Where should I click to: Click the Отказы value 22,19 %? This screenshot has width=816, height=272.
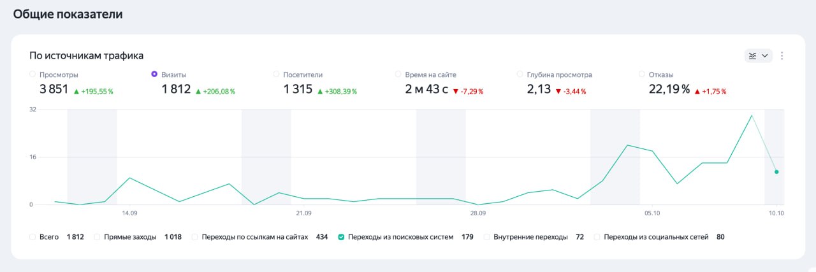669,90
